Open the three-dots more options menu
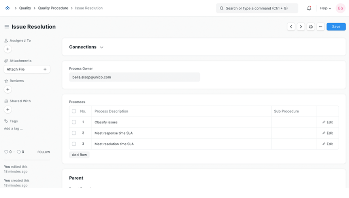This screenshot has width=349, height=198. [321, 27]
